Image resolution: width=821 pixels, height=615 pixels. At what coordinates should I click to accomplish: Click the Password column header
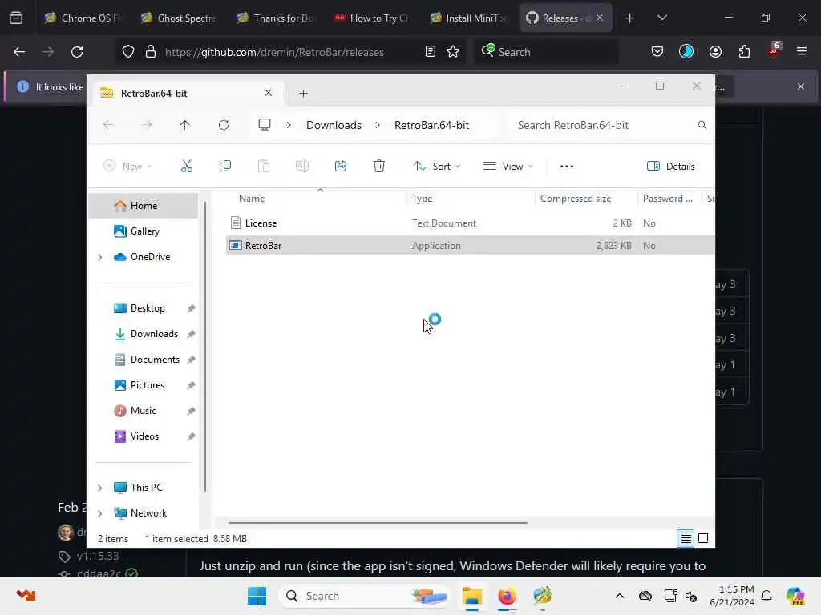point(669,199)
